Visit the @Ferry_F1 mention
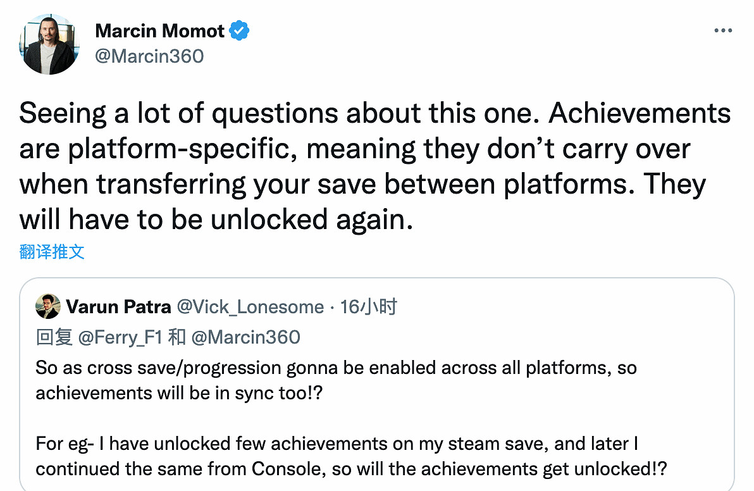 click(120, 337)
